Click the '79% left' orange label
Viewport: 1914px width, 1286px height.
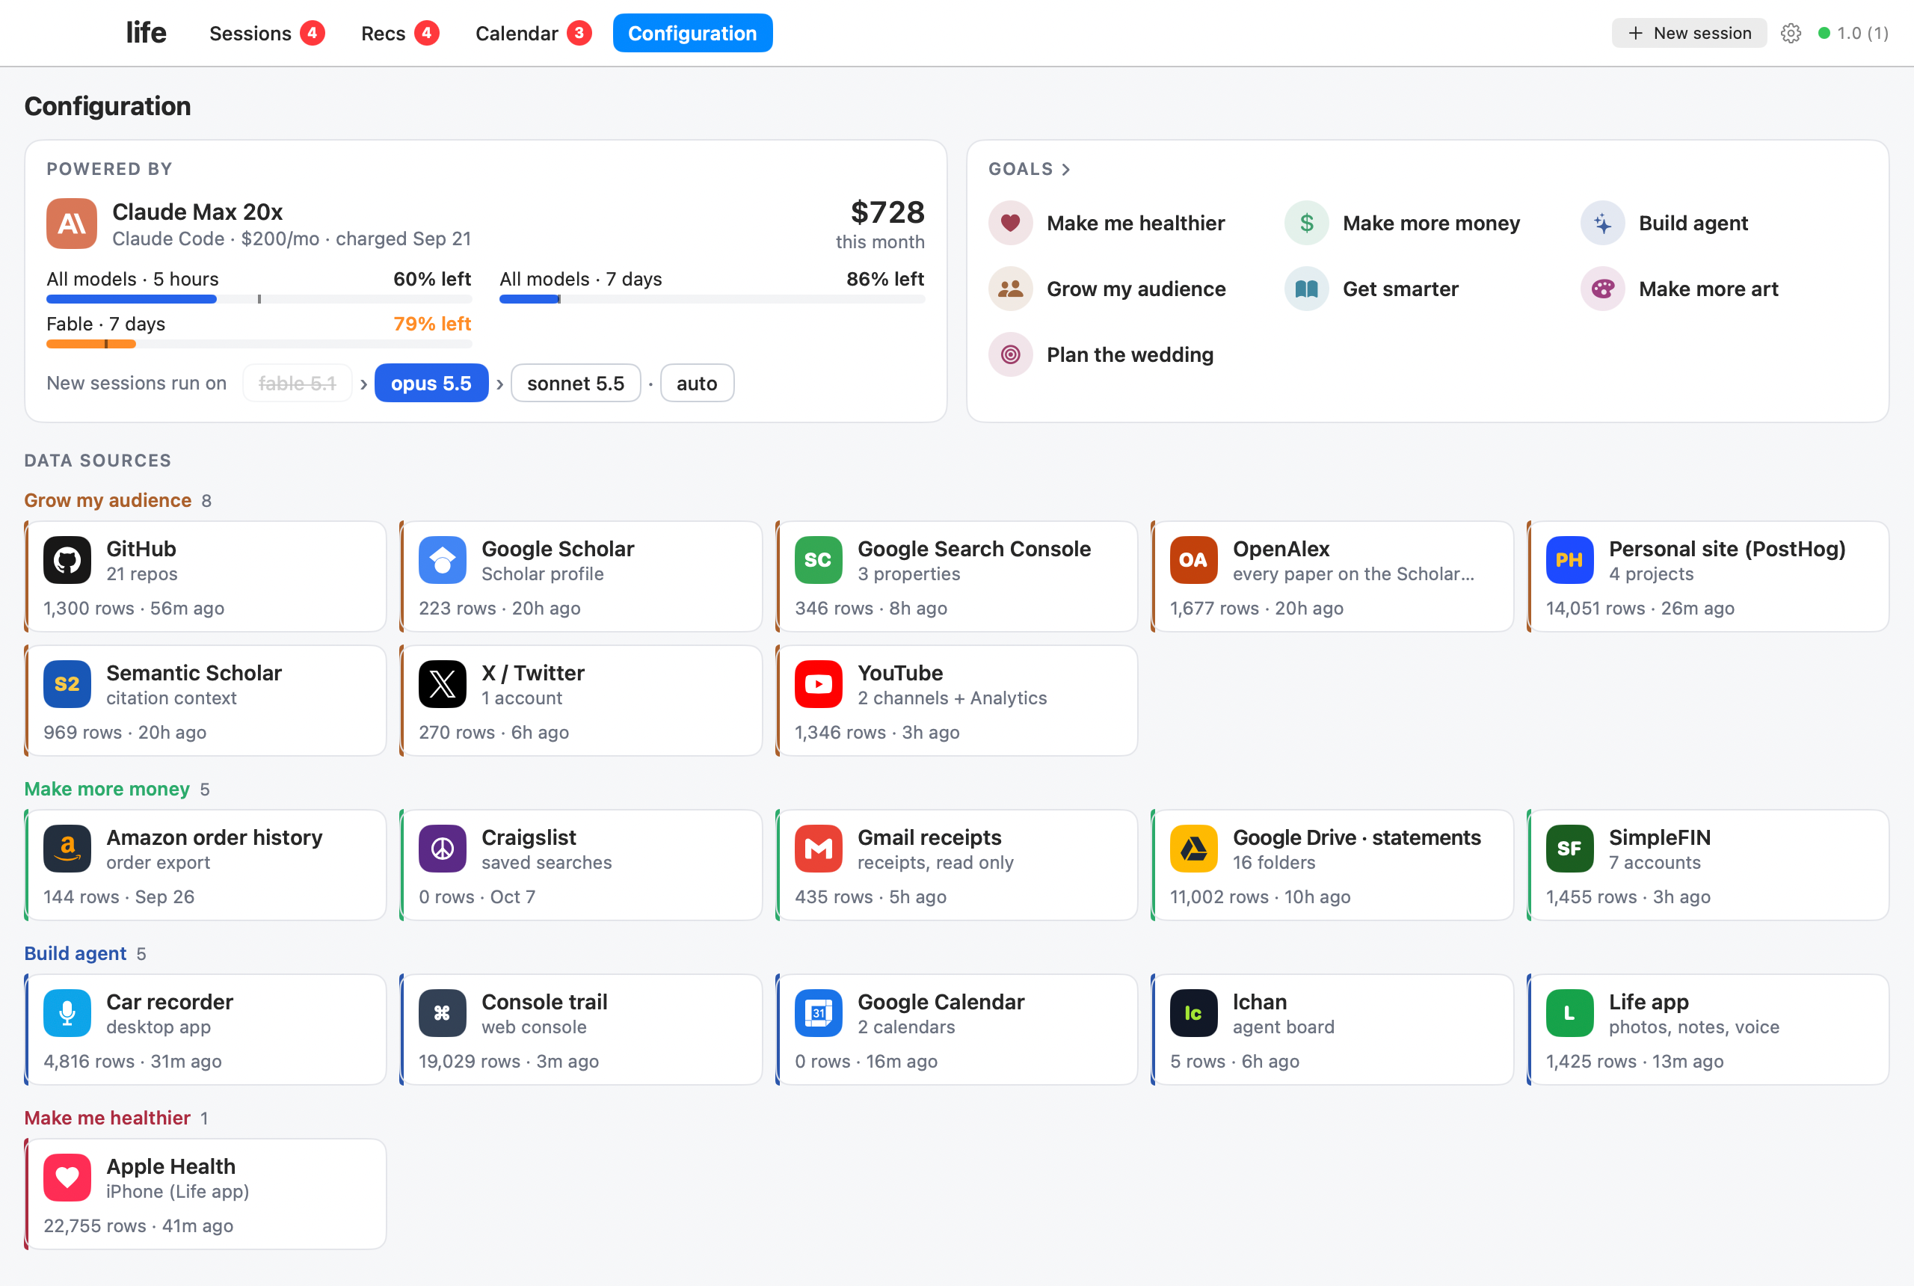[432, 324]
